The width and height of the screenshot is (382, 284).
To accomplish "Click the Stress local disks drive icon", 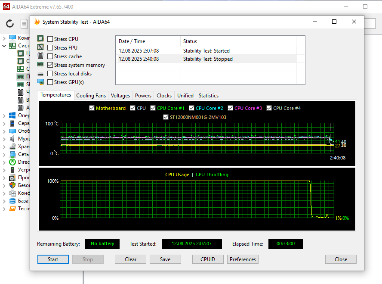I will tap(40, 74).
